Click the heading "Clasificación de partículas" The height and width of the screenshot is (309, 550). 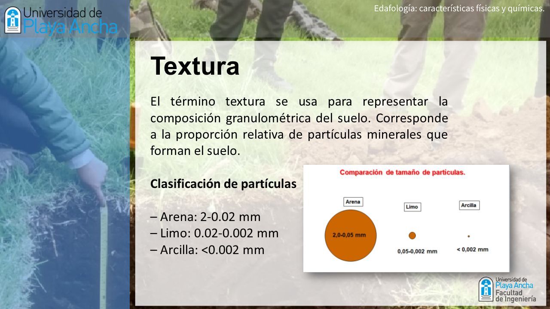click(x=223, y=184)
